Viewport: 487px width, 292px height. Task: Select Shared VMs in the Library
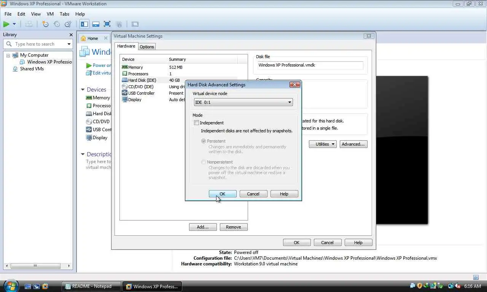29,69
